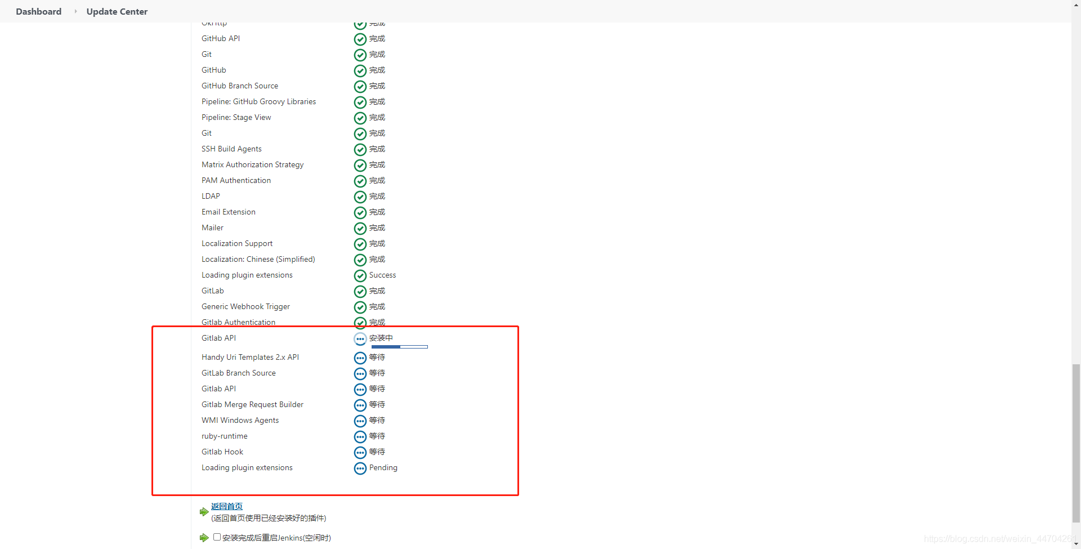Click green arrow icon beside restart checkbox
1081x549 pixels.
[x=204, y=538]
